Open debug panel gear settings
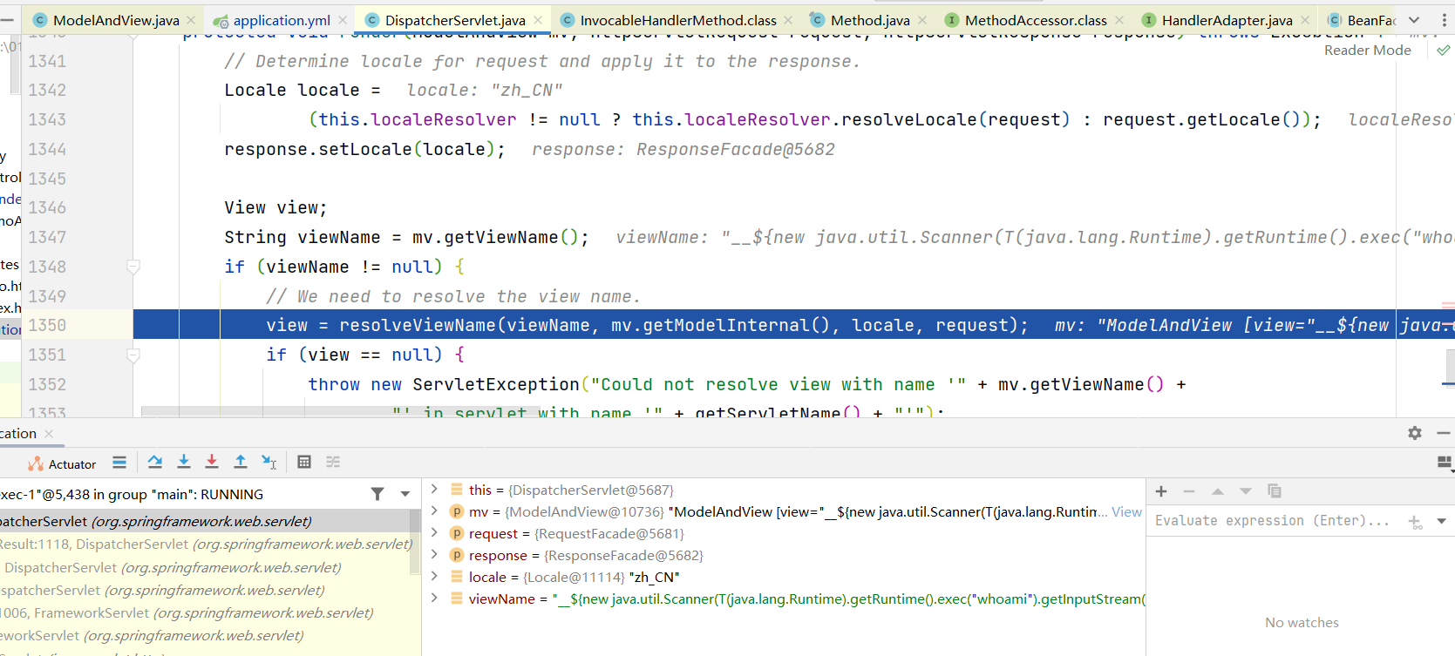The height and width of the screenshot is (656, 1455). tap(1415, 433)
